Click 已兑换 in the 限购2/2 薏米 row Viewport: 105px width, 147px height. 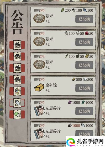point(84,65)
